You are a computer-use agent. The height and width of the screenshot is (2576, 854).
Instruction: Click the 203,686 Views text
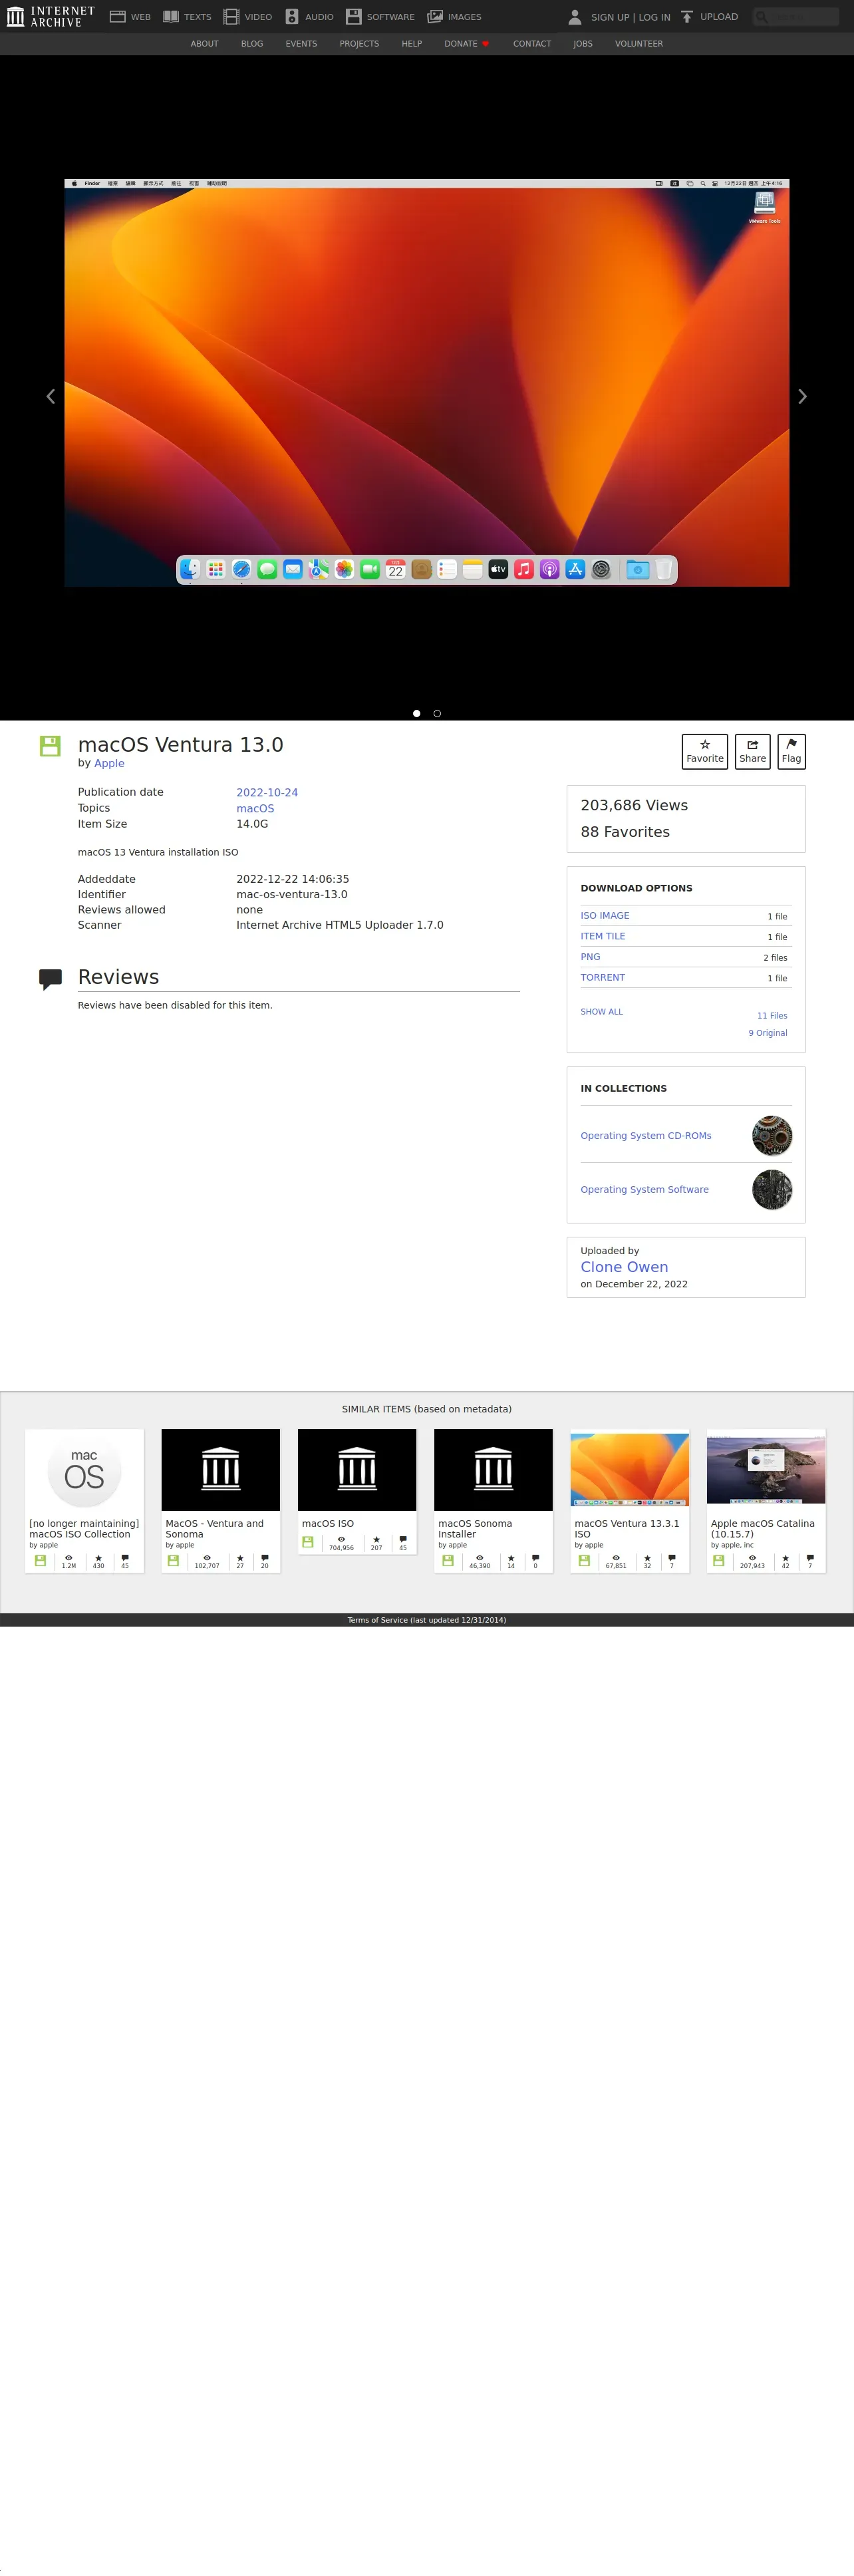634,805
